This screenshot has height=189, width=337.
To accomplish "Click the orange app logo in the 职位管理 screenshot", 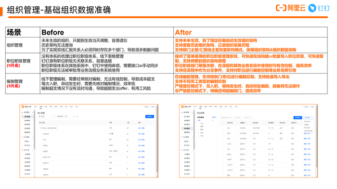I will 182,107.
